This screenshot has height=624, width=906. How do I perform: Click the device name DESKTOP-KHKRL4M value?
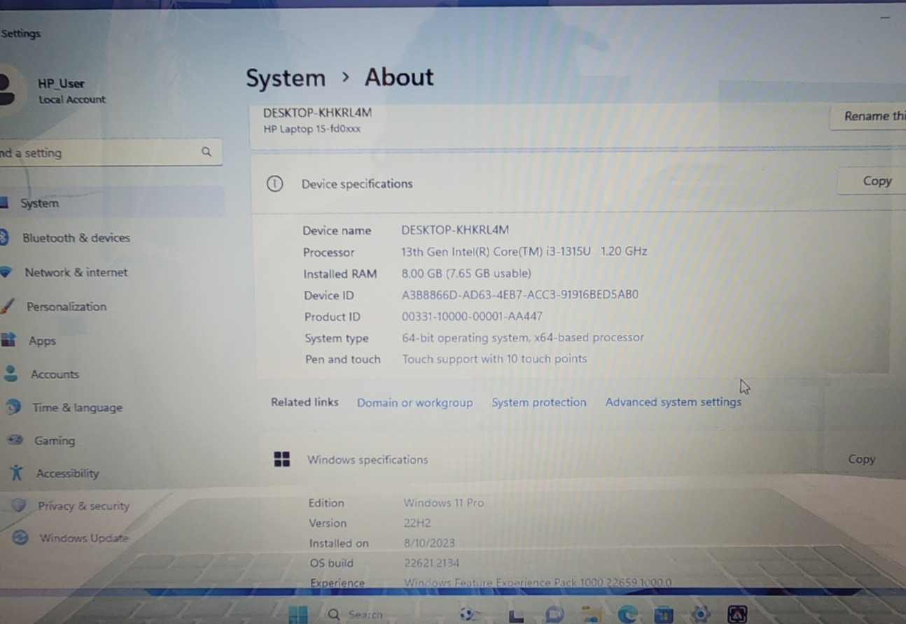click(455, 229)
